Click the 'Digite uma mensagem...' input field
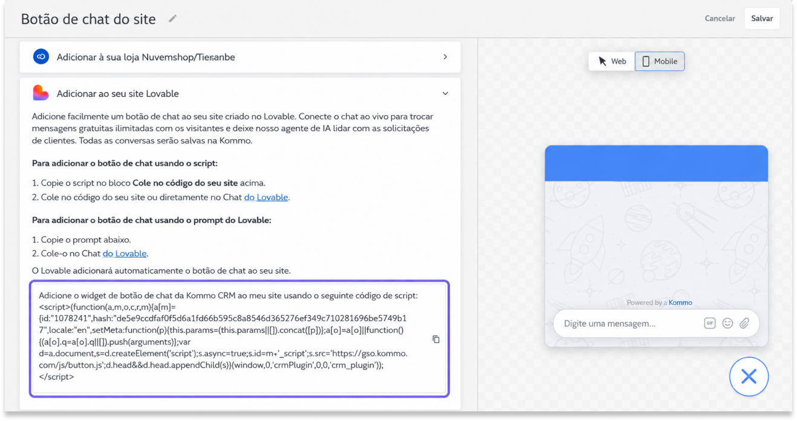Viewport: 797px width, 421px height. click(626, 324)
